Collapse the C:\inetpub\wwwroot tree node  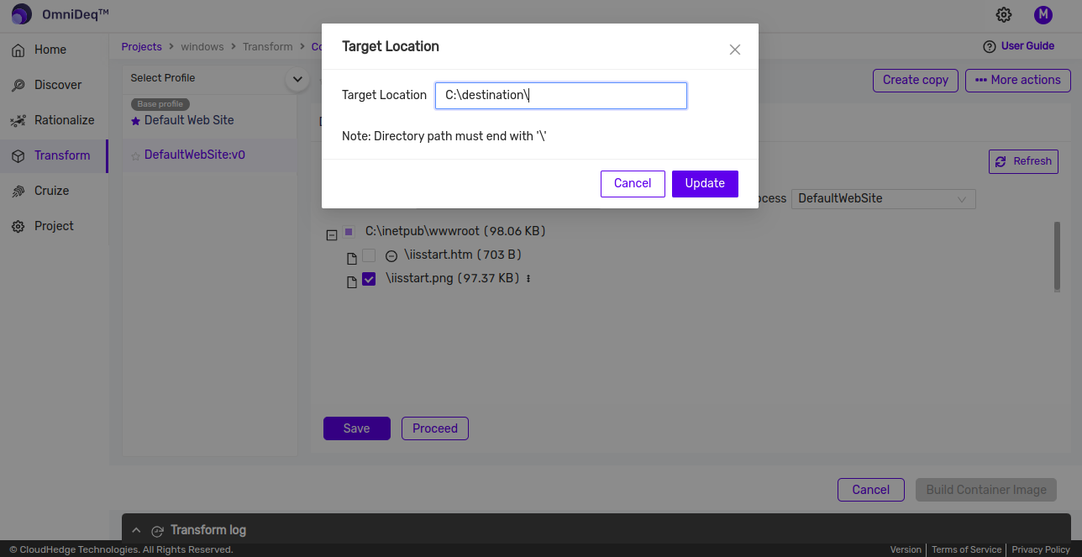(x=332, y=235)
